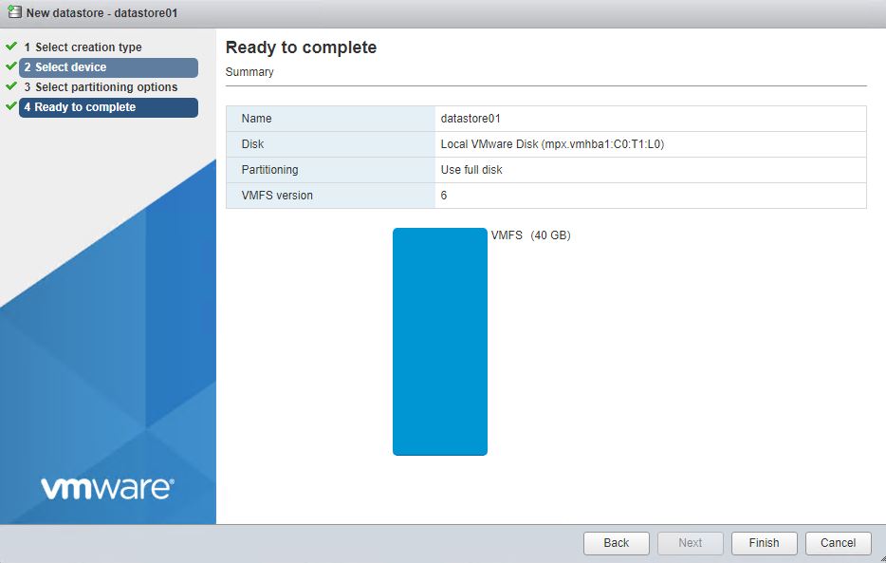The width and height of the screenshot is (886, 563).
Task: Click the blue VMFS 40 GB partition block
Action: pos(440,340)
